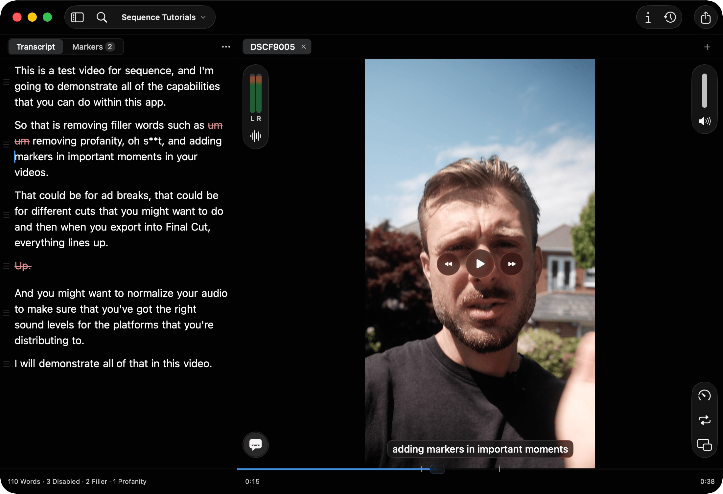Adjust the vertical volume slider
Viewport: 723px width, 494px height.
pyautogui.click(x=704, y=91)
